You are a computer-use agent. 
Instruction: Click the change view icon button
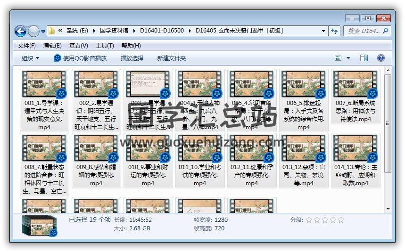pos(338,58)
